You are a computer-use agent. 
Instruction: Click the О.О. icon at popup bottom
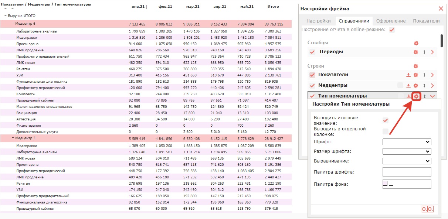427,209
